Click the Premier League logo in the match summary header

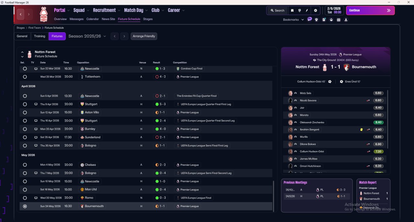click(340, 55)
